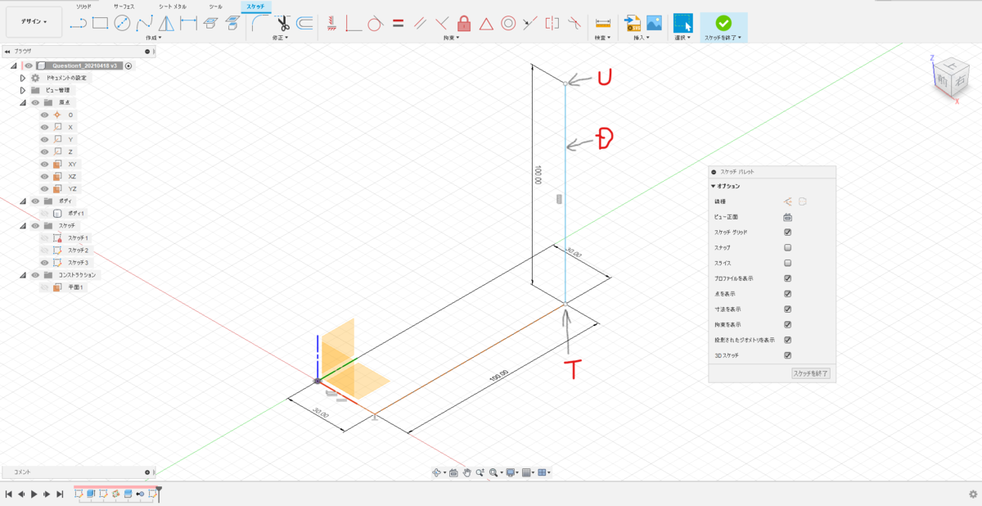Enable the スナップ checkbox
982x506 pixels.
coord(787,248)
